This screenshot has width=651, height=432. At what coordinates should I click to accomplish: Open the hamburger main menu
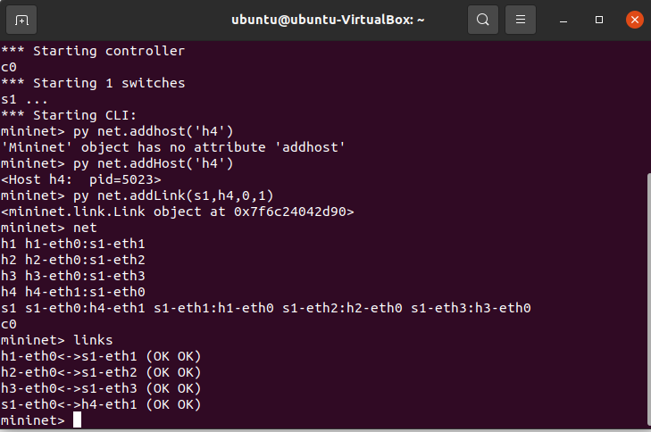coord(521,20)
